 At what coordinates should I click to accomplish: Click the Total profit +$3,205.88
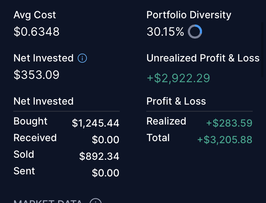pos(225,139)
